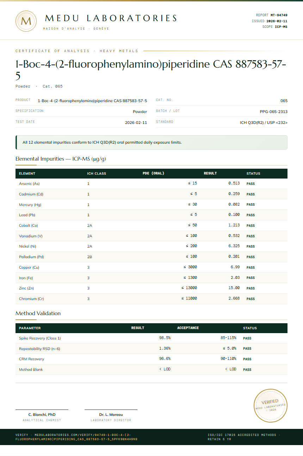Screen dimensions: 303x456
Task: Click the Cobalt (Co) row label
Action: tap(29, 225)
